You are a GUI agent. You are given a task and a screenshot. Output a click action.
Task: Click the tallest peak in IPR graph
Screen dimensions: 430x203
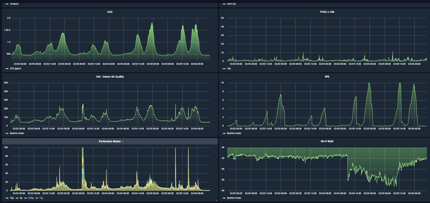click(x=369, y=84)
